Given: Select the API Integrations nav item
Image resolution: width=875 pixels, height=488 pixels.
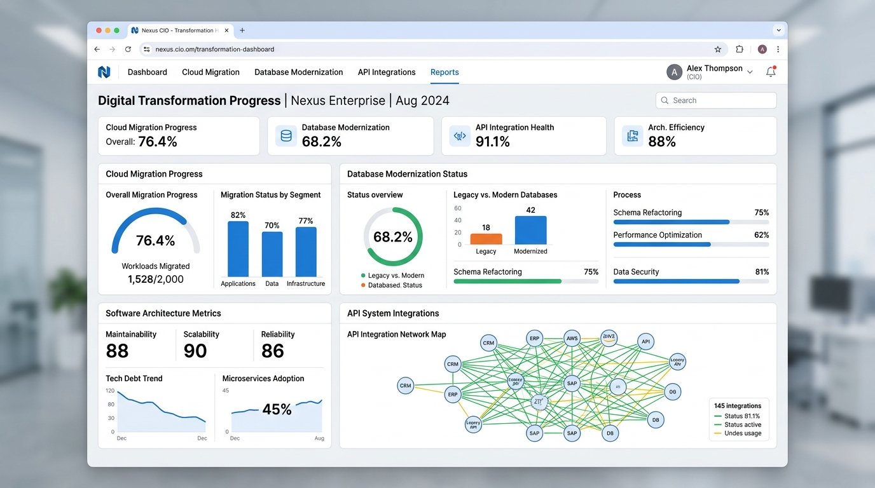Looking at the screenshot, I should click(387, 72).
